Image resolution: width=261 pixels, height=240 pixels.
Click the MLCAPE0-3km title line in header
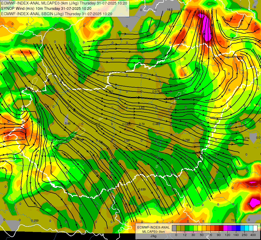(x=64, y=3)
